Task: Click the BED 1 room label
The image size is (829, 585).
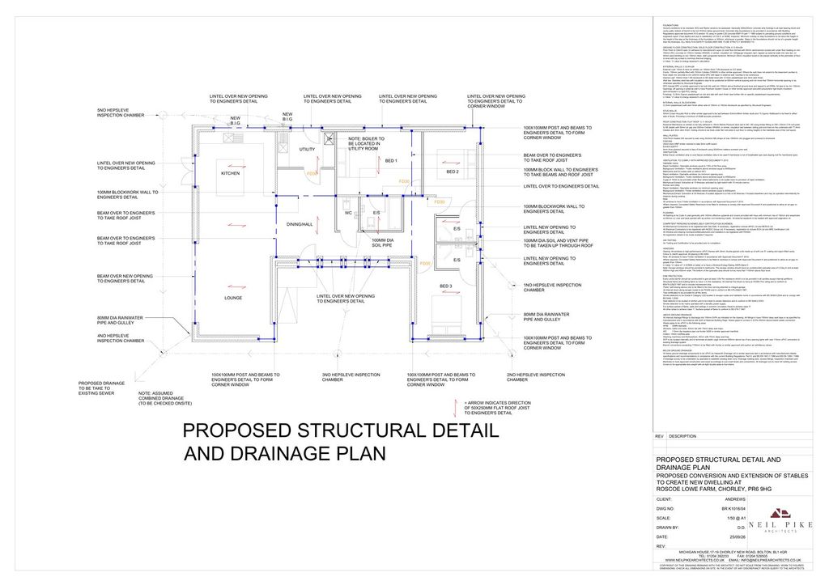Action: point(391,161)
